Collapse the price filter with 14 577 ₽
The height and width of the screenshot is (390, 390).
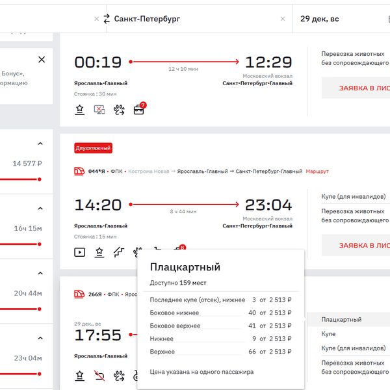point(40,144)
